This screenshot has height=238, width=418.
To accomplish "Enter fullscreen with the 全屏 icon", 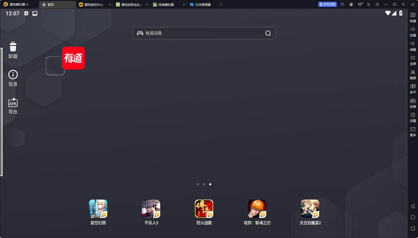I will tap(413, 60).
